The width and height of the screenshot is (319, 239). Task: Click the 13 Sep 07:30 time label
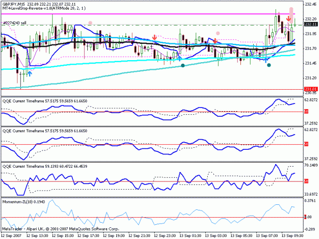[x=267, y=236]
